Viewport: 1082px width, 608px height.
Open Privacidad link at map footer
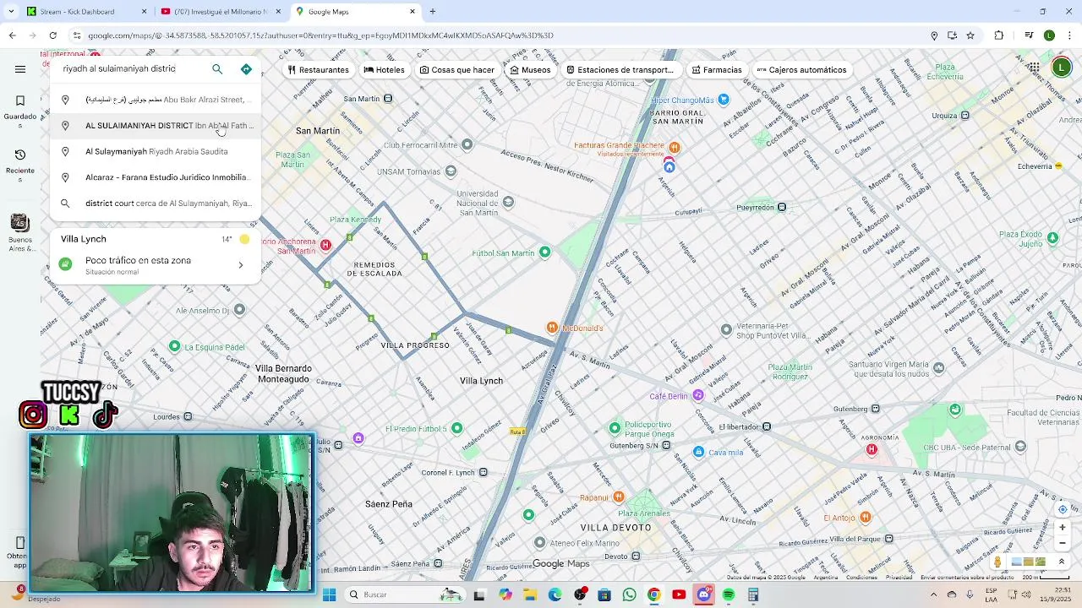pos(899,578)
